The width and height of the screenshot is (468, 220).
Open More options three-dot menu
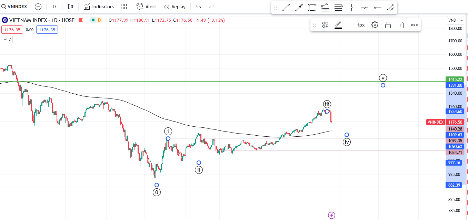tap(414, 25)
